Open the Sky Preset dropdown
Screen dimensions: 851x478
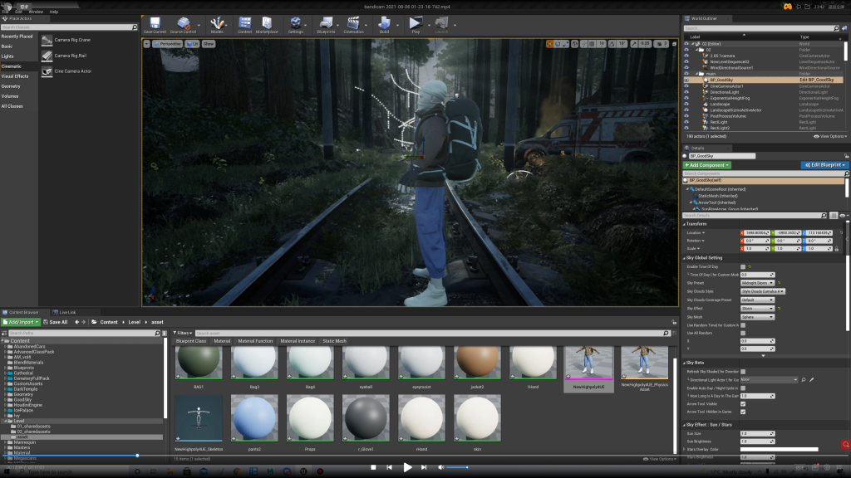(x=758, y=283)
